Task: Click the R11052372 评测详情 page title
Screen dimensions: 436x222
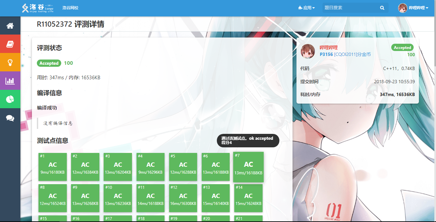Action: [71, 24]
